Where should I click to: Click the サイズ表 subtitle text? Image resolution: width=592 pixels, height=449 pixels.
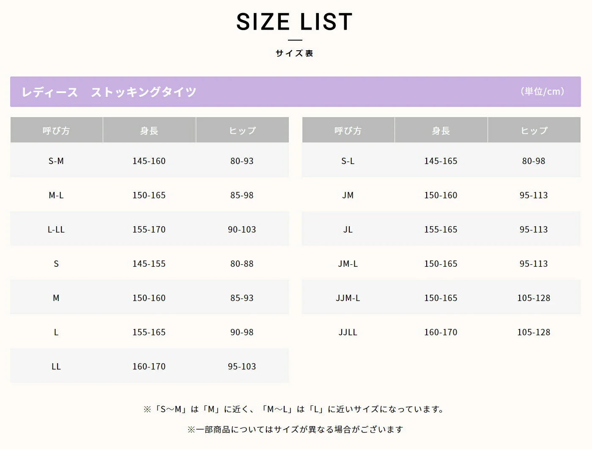coord(294,53)
